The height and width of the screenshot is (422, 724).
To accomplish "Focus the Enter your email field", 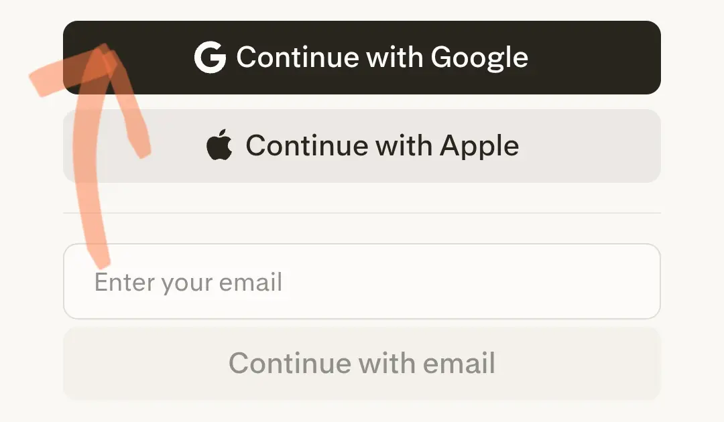I will tap(362, 281).
